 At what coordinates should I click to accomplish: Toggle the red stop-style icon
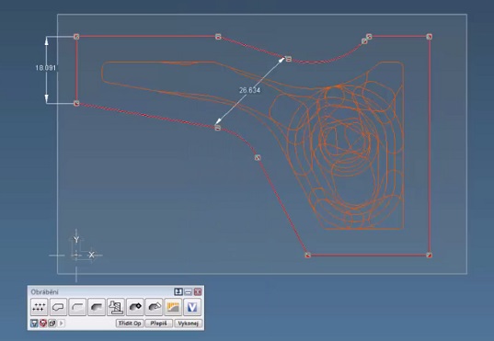pos(43,324)
